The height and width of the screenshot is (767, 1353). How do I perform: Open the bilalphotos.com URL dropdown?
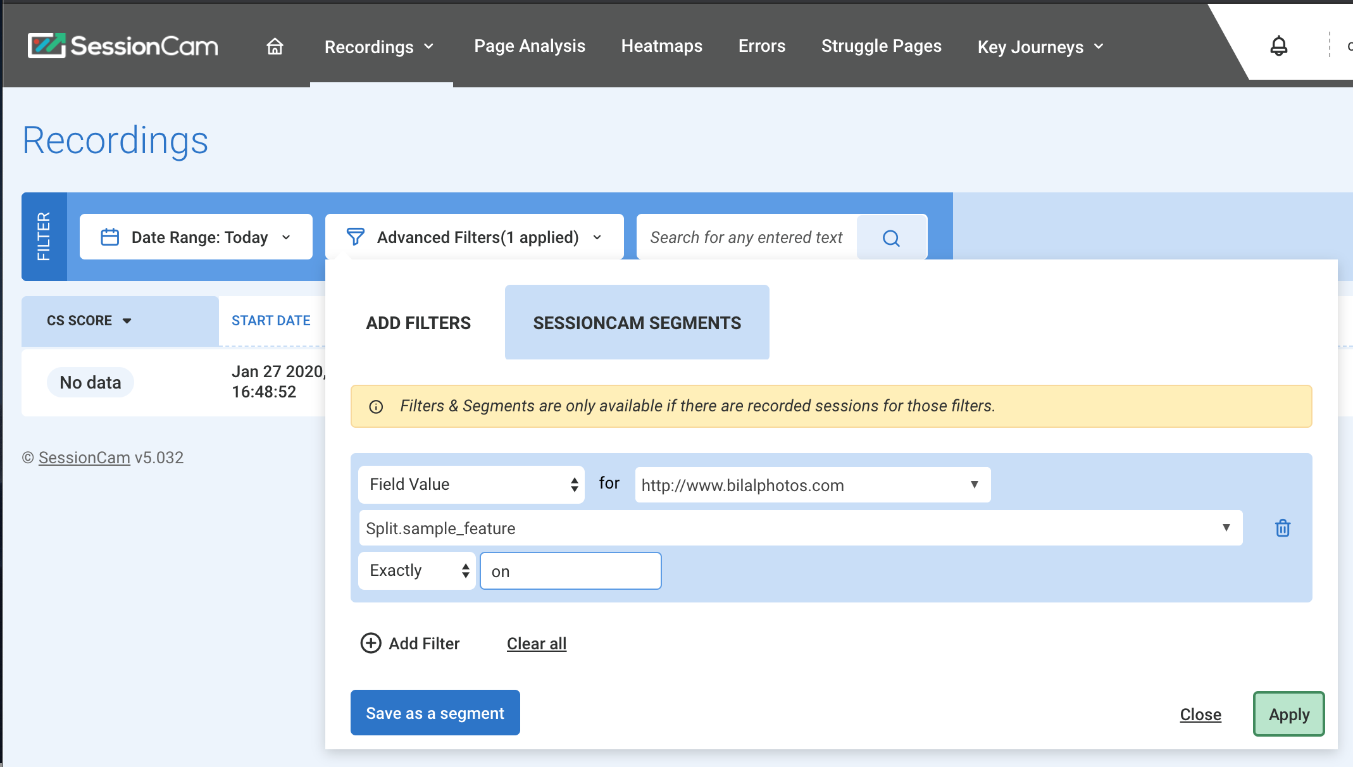(813, 485)
